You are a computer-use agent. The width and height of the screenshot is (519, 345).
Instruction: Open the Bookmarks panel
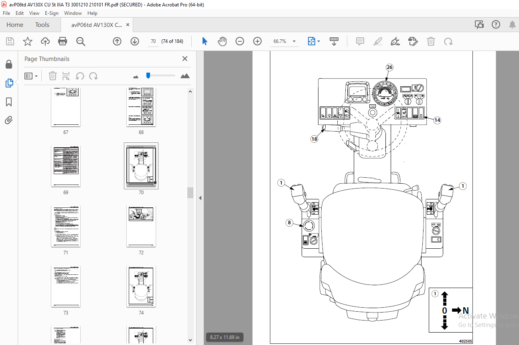tap(9, 101)
